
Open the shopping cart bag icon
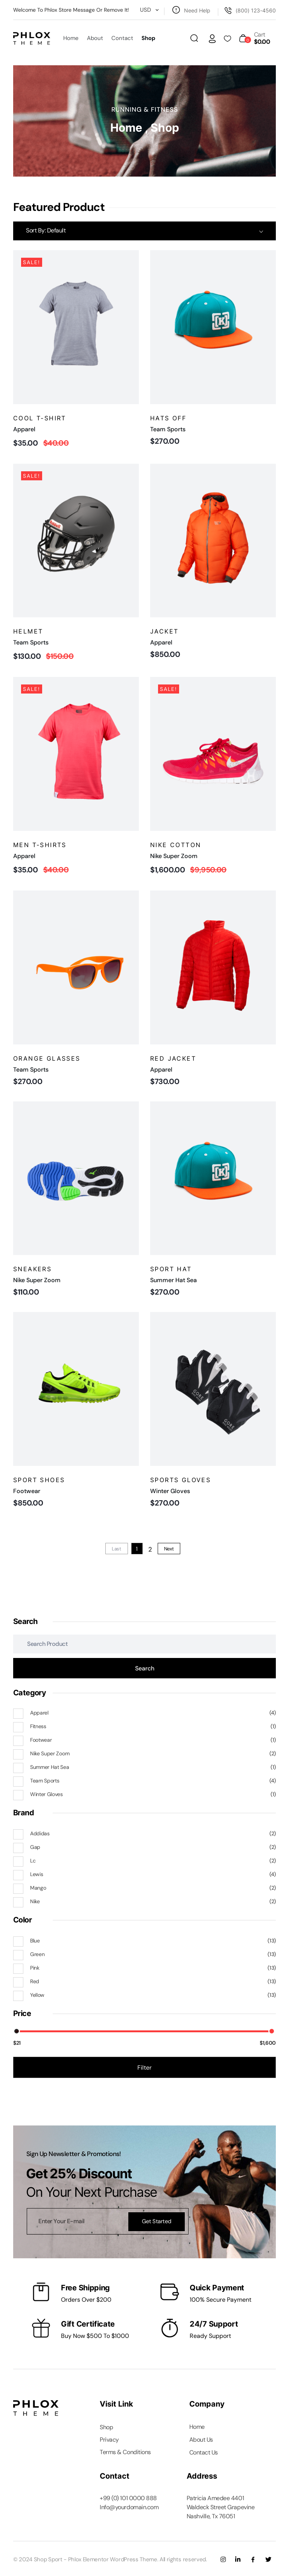coord(243,38)
